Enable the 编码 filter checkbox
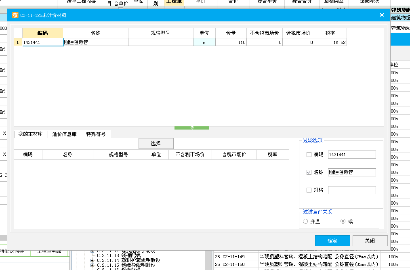Screen dimensions: 410x270 point(309,155)
